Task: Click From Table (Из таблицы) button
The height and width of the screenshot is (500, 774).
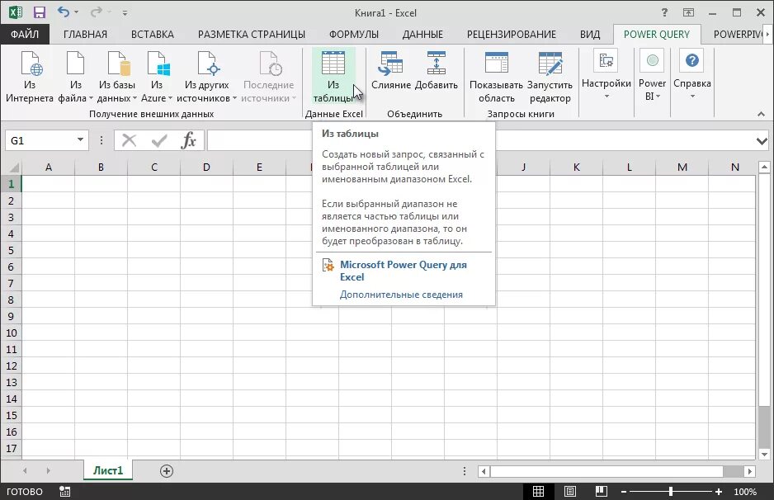Action: tap(333, 77)
